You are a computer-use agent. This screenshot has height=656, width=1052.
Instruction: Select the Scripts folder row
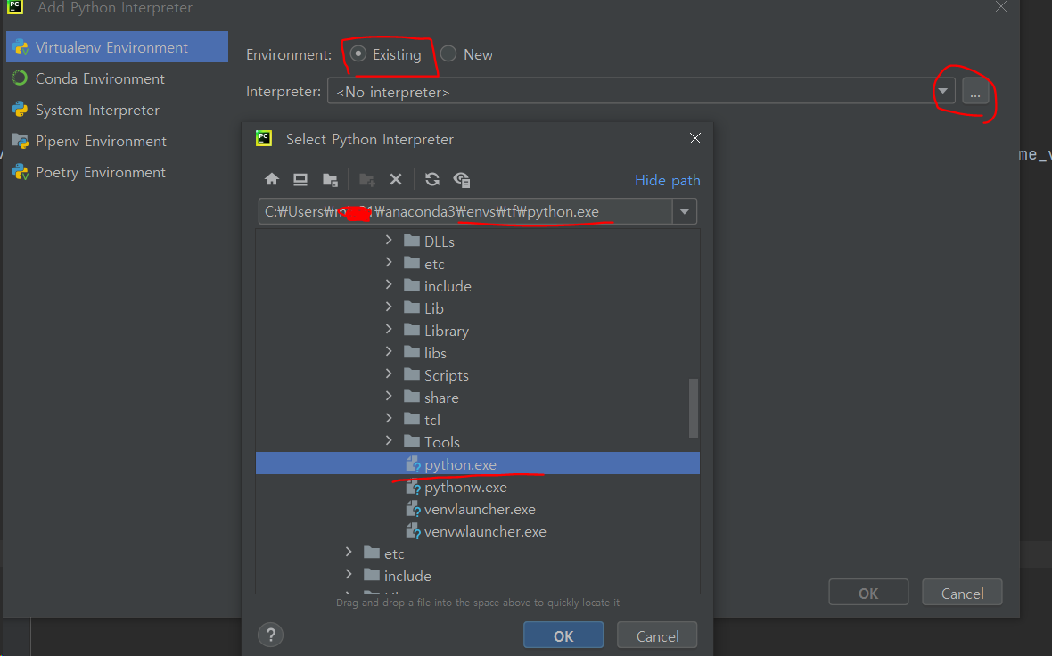[477, 375]
